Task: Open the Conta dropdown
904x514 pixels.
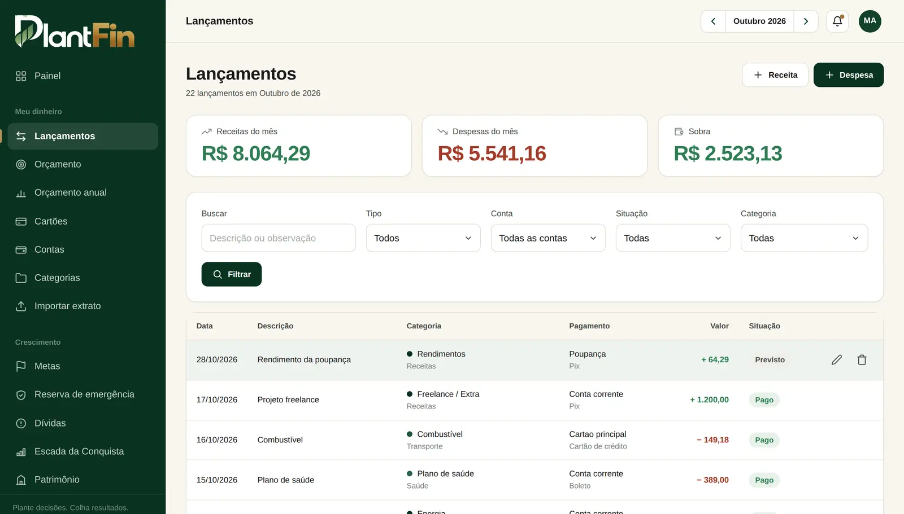Action: coord(548,238)
